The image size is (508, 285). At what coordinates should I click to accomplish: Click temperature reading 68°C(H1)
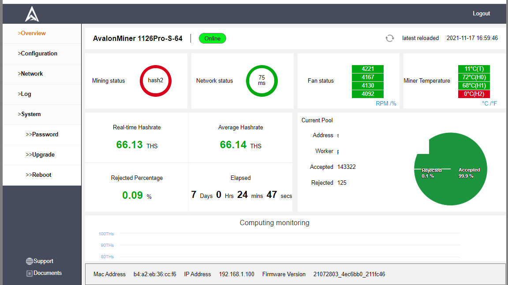(474, 86)
